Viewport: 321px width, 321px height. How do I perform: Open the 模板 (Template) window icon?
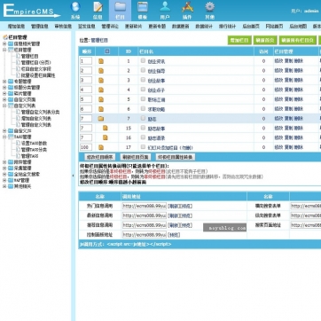[143, 7]
